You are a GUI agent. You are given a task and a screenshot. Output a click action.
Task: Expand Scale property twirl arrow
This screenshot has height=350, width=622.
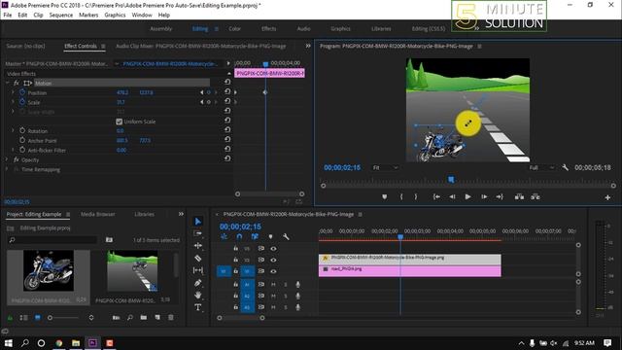coord(13,102)
